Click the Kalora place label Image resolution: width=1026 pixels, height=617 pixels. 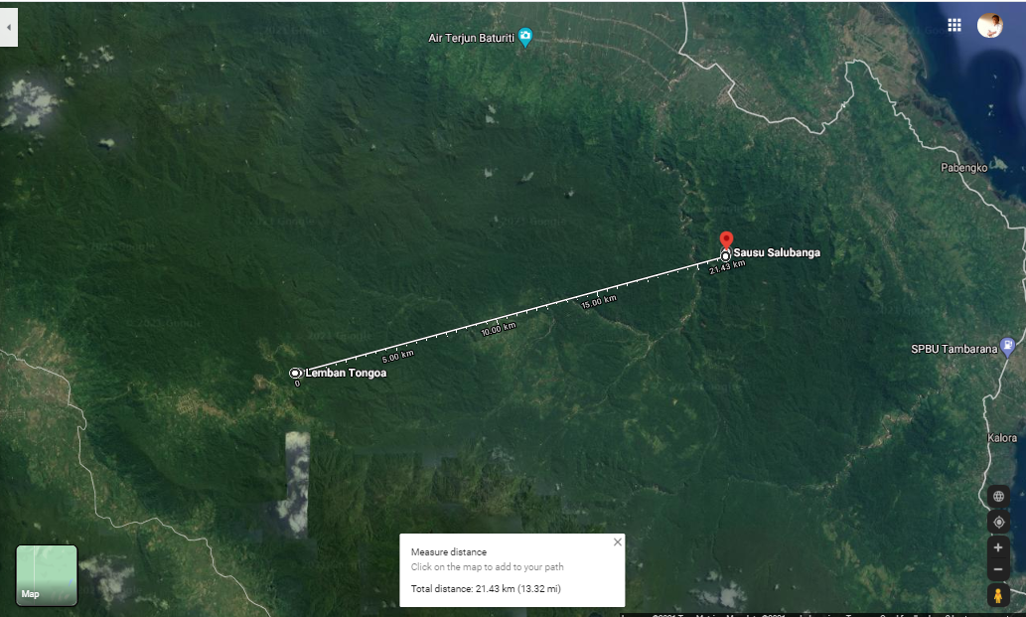coord(1002,438)
